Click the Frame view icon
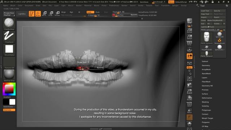 tap(189, 79)
